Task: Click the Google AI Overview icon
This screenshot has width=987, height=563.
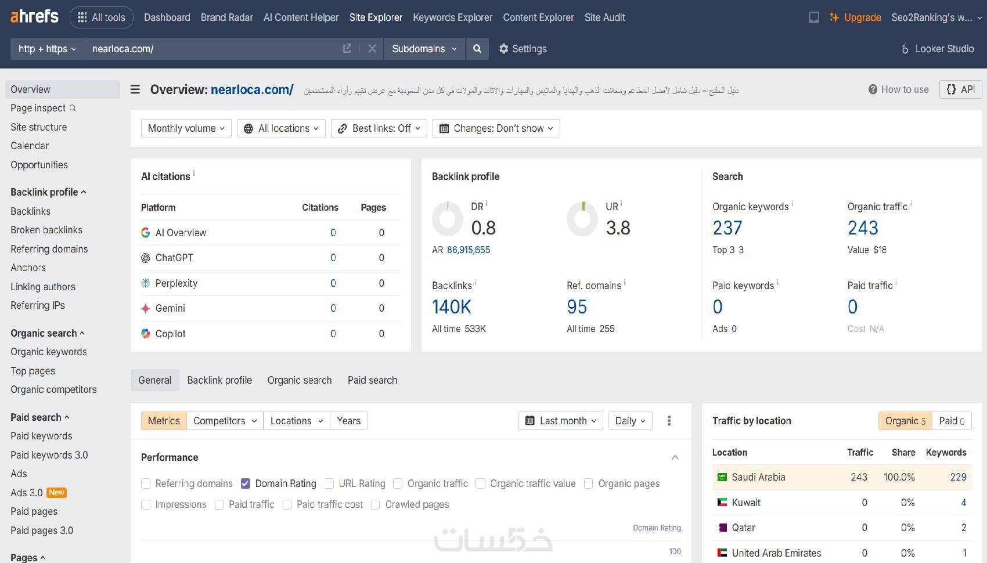Action: pos(146,233)
